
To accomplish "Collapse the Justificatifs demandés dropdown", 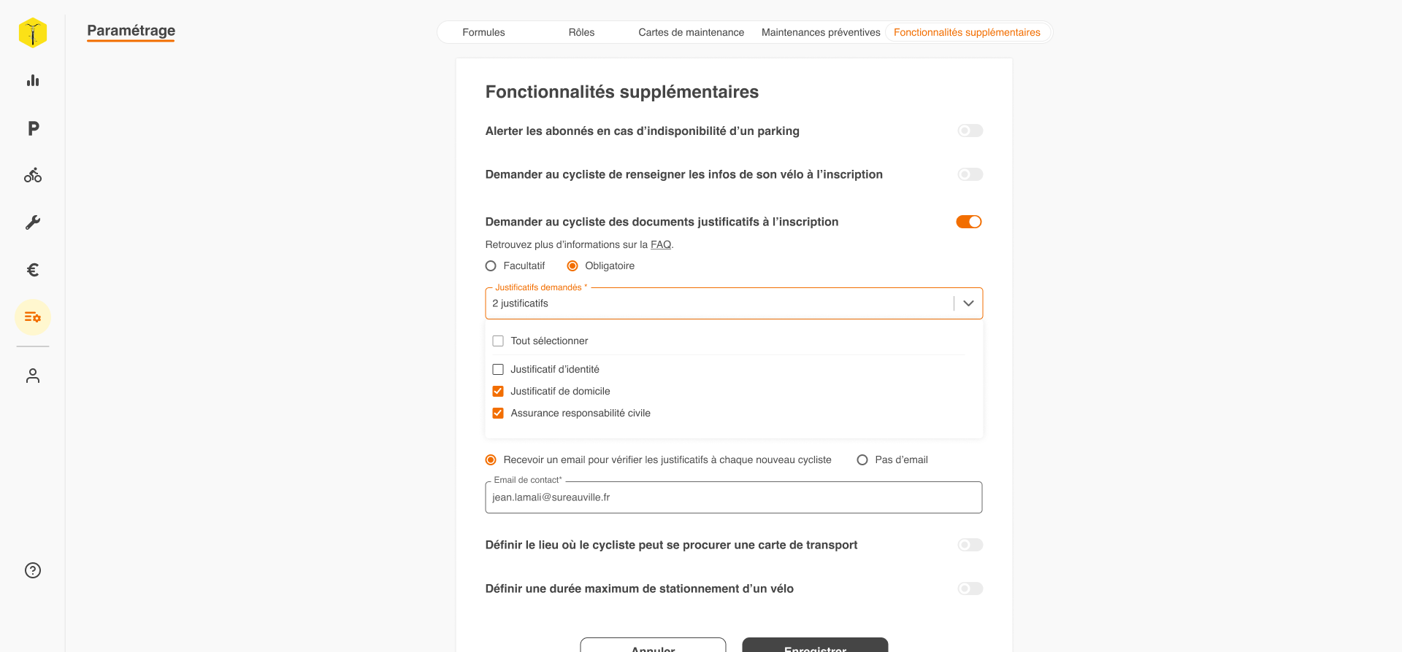I will pyautogui.click(x=968, y=303).
